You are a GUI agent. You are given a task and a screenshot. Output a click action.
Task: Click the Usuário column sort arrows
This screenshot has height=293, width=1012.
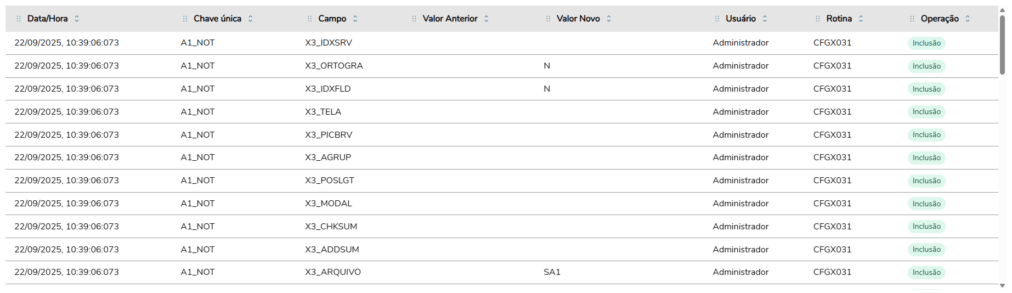(x=765, y=19)
